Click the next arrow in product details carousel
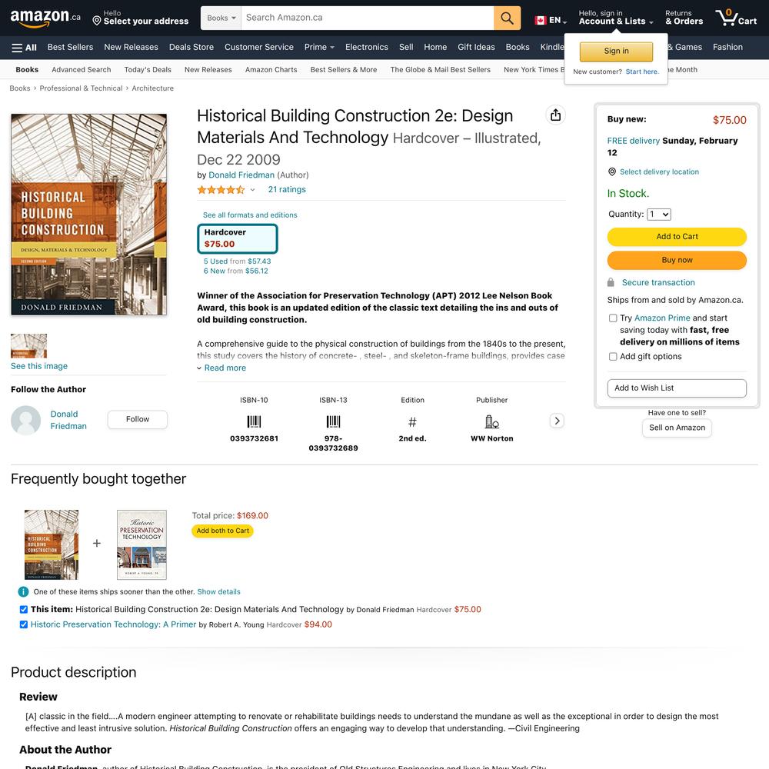This screenshot has height=769, width=769. pos(557,421)
